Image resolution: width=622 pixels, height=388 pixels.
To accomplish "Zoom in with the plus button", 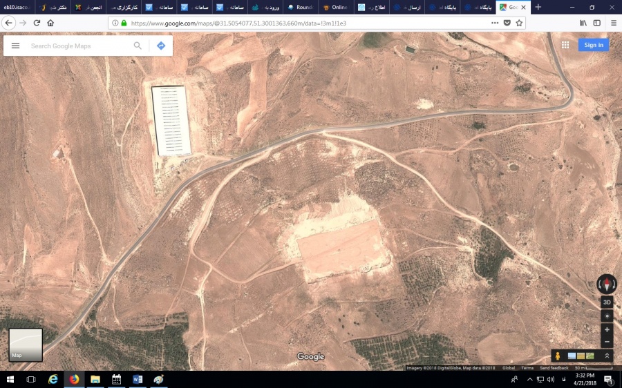I will point(607,329).
